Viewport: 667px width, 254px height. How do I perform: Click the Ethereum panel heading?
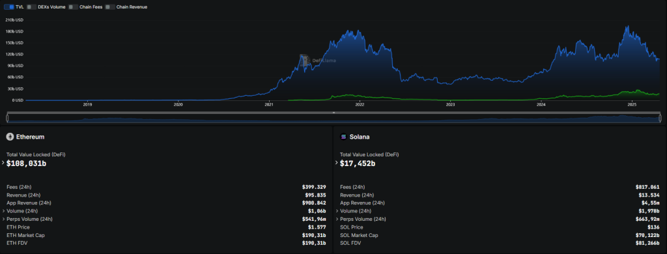point(30,137)
